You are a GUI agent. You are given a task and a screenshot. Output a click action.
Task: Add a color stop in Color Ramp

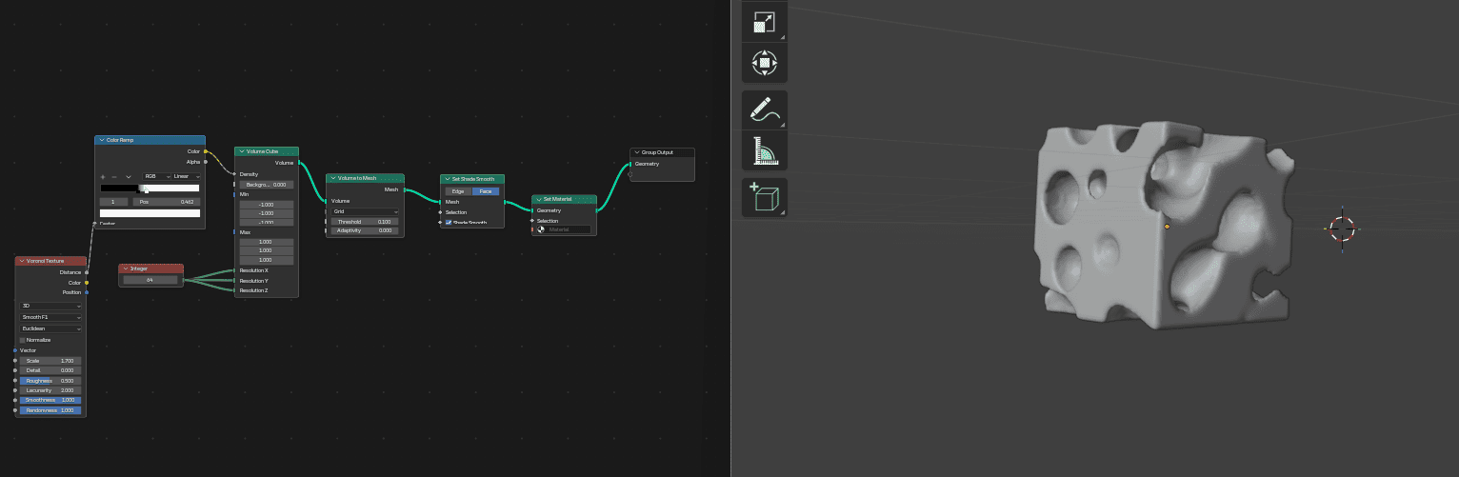[x=103, y=176]
